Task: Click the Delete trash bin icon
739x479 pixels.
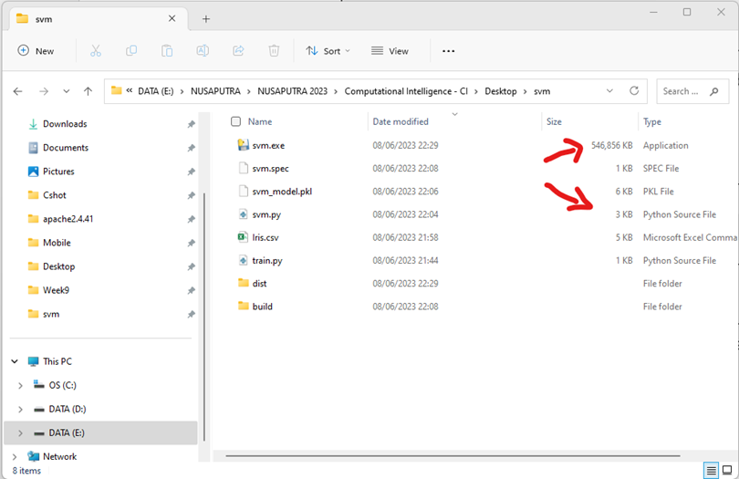Action: click(x=274, y=51)
